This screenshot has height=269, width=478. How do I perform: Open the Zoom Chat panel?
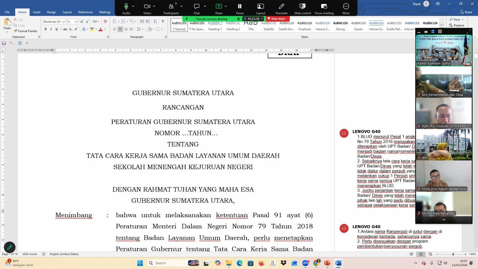[x=196, y=8]
